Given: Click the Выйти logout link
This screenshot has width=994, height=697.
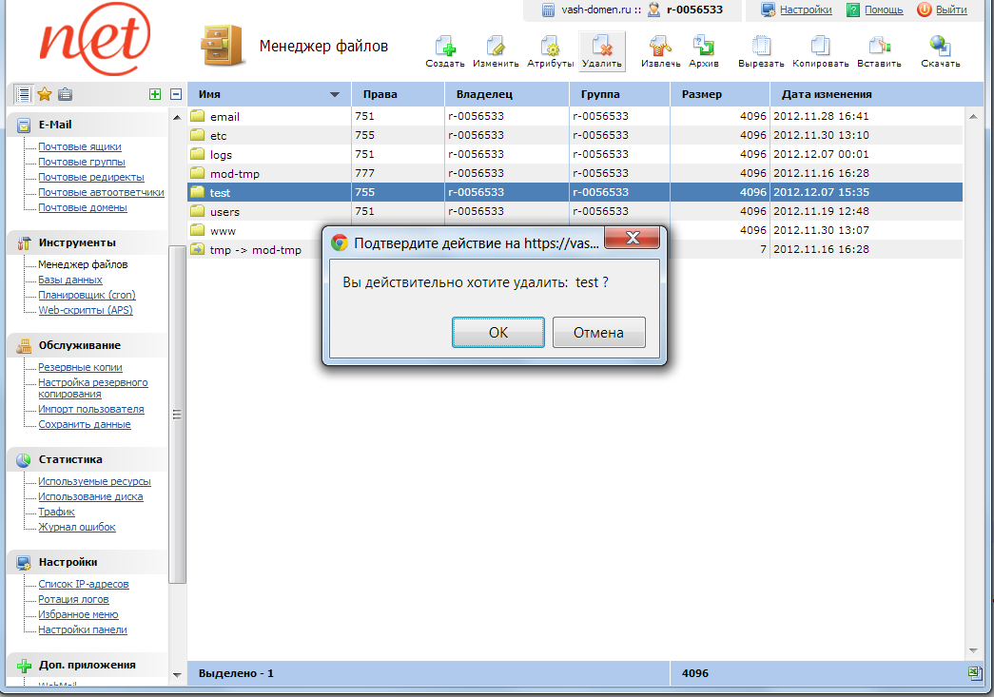Looking at the screenshot, I should (x=950, y=10).
